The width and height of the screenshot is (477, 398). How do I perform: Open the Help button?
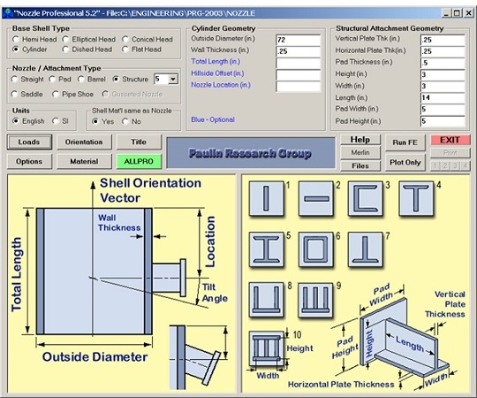360,140
